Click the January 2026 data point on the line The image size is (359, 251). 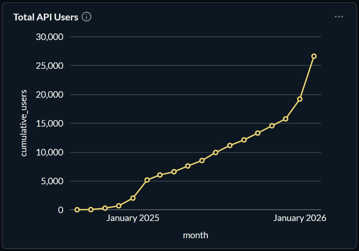(x=300, y=99)
